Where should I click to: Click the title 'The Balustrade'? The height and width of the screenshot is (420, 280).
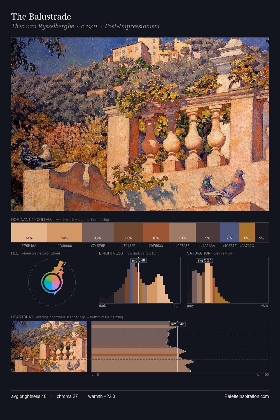pos(41,17)
